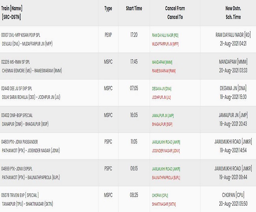This screenshot has width=256, height=212.
Task: Click the Cancel From / Cancel To header
Action: tap(175, 13)
